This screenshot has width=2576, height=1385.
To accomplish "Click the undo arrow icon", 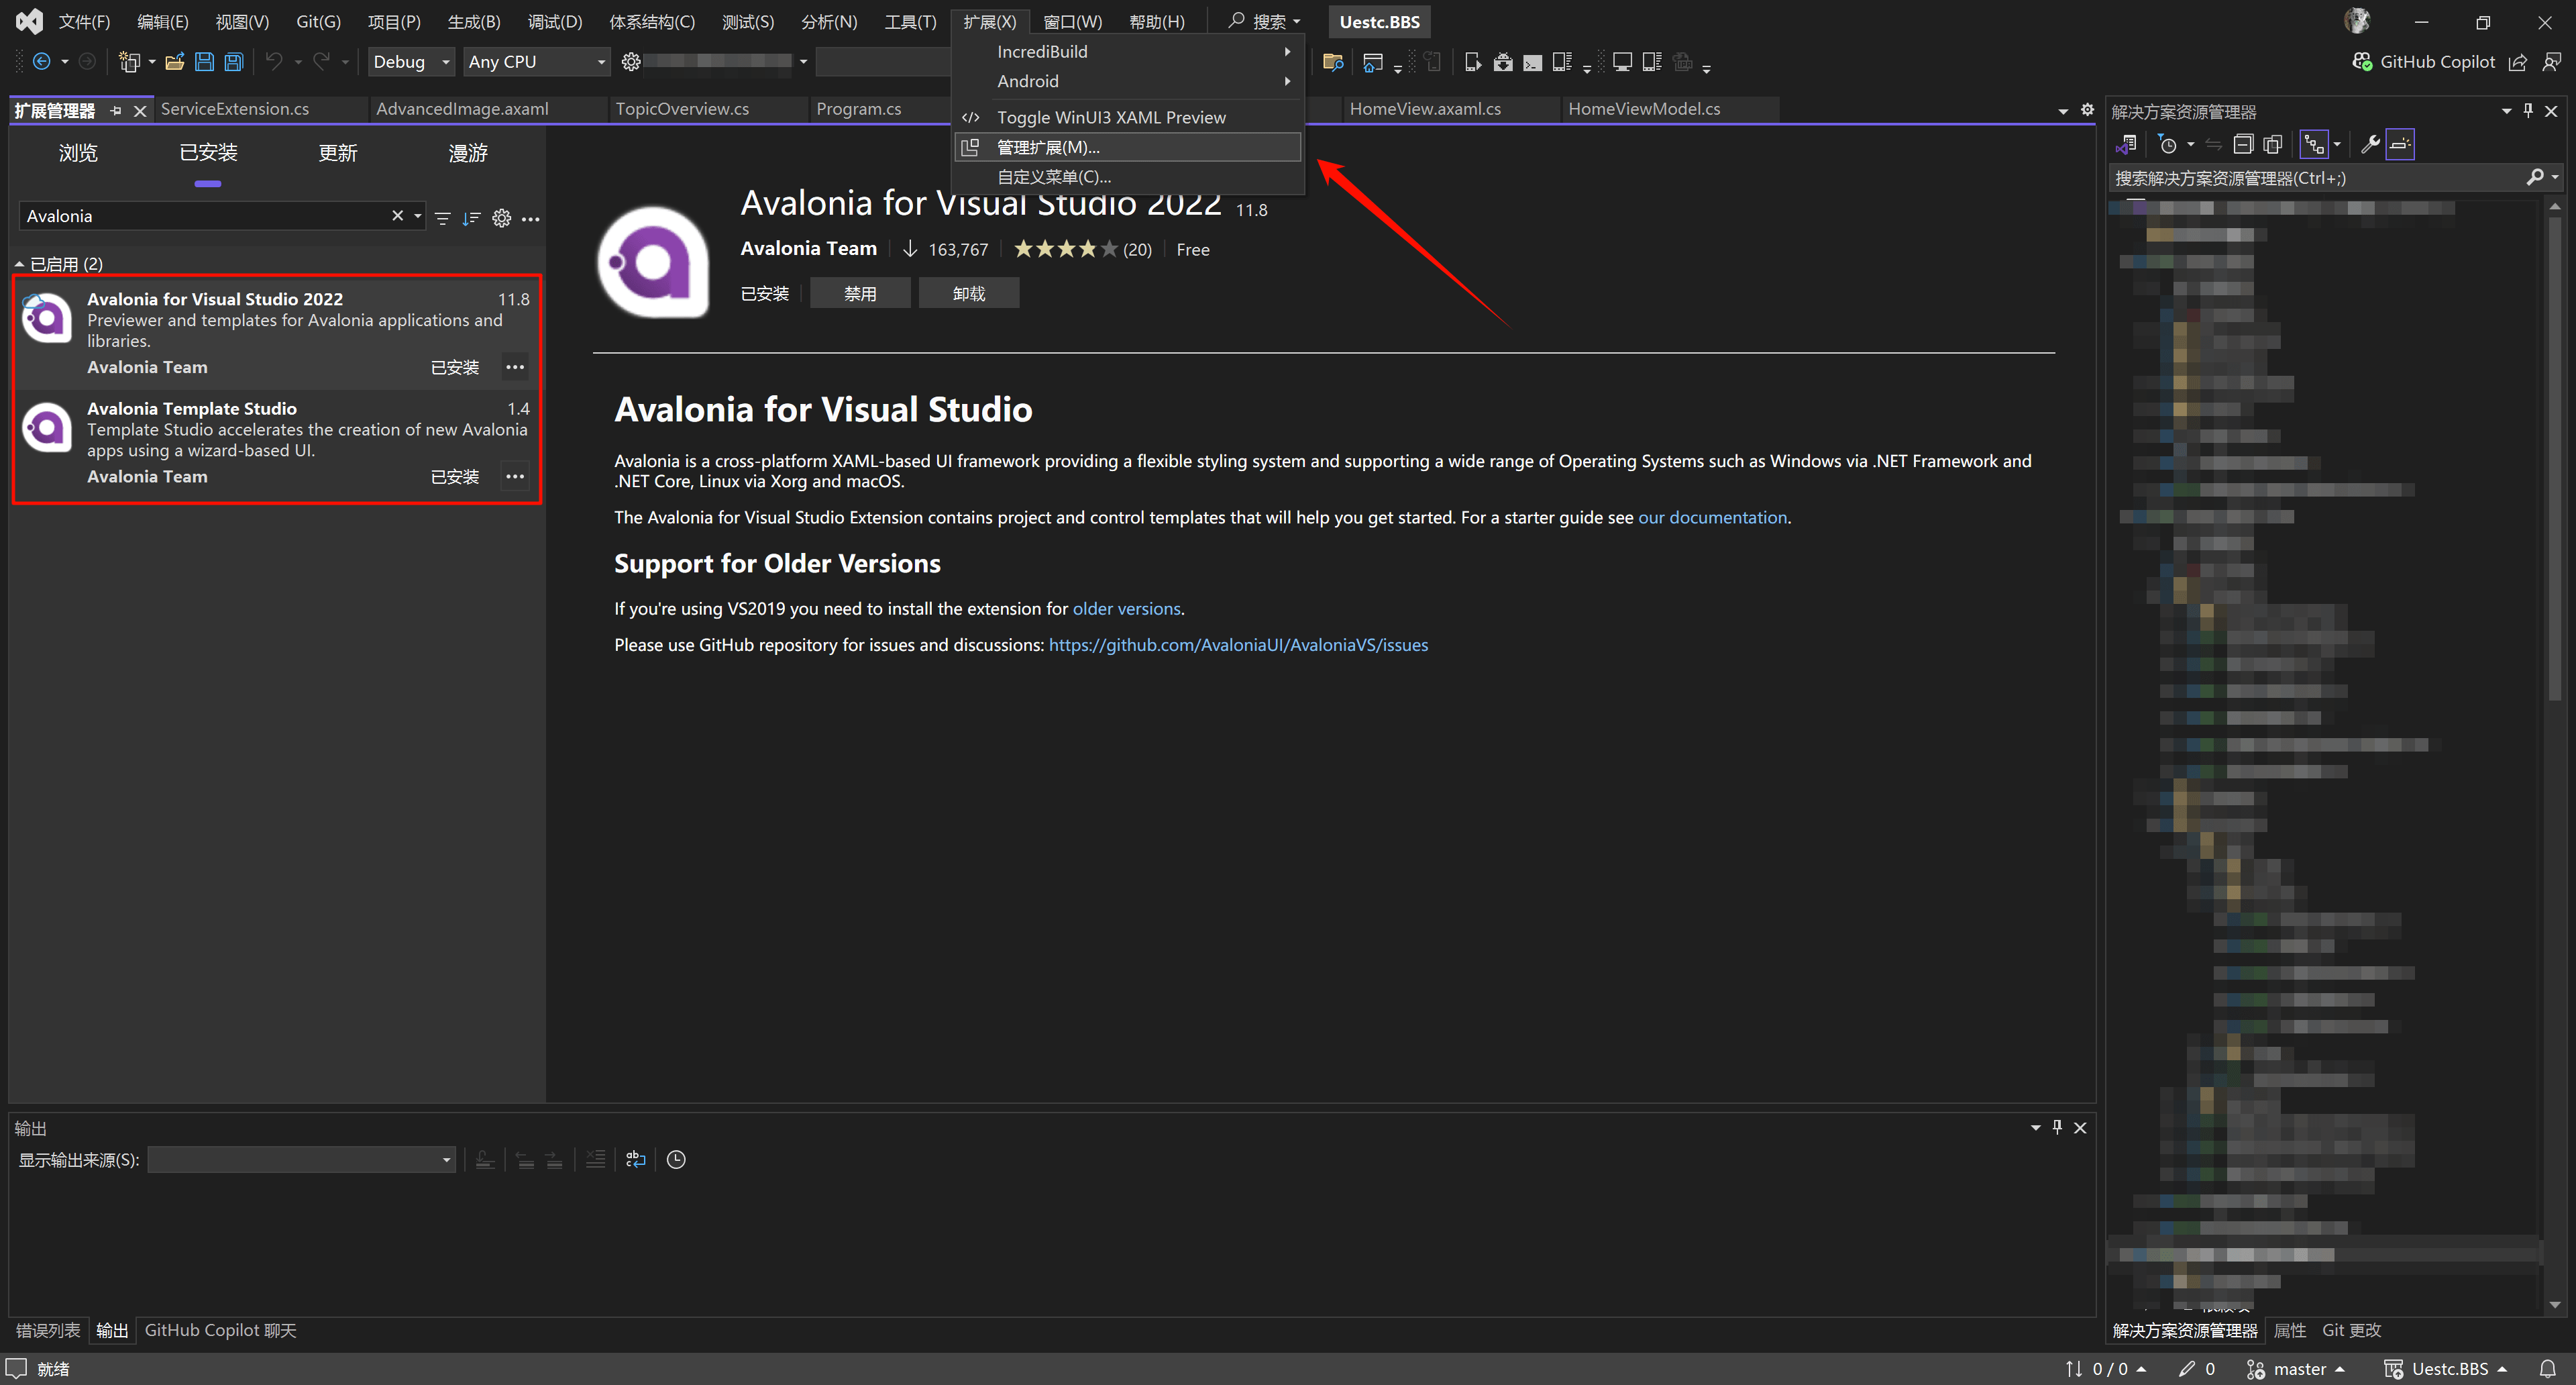I will 274,62.
